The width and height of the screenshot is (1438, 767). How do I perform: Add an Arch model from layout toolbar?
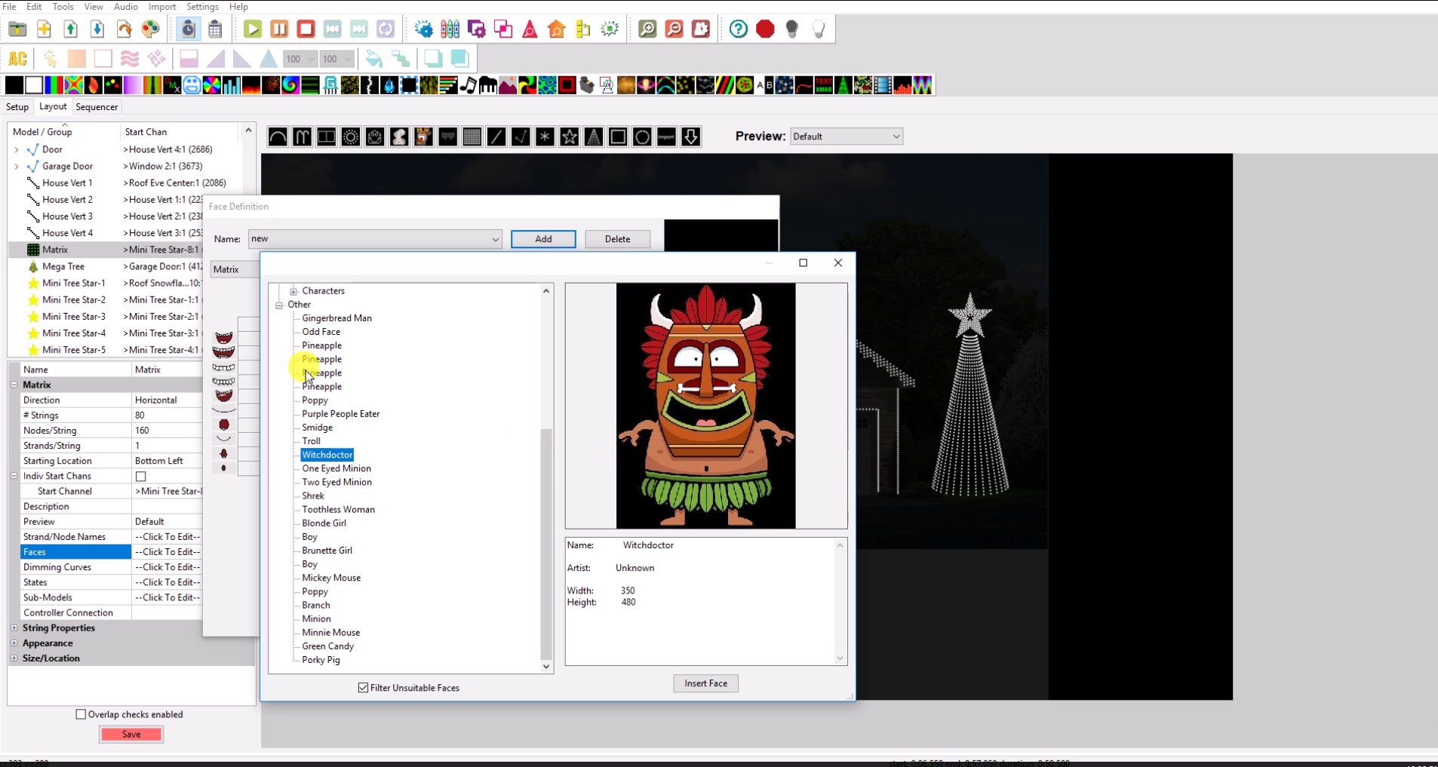[x=278, y=137]
